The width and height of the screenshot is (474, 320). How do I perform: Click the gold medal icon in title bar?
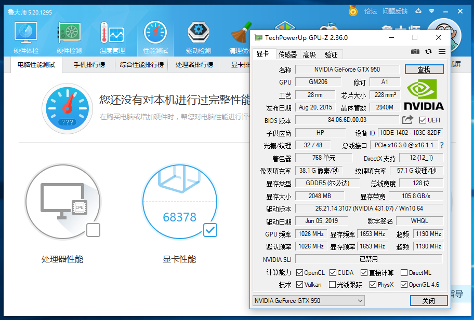353,11
